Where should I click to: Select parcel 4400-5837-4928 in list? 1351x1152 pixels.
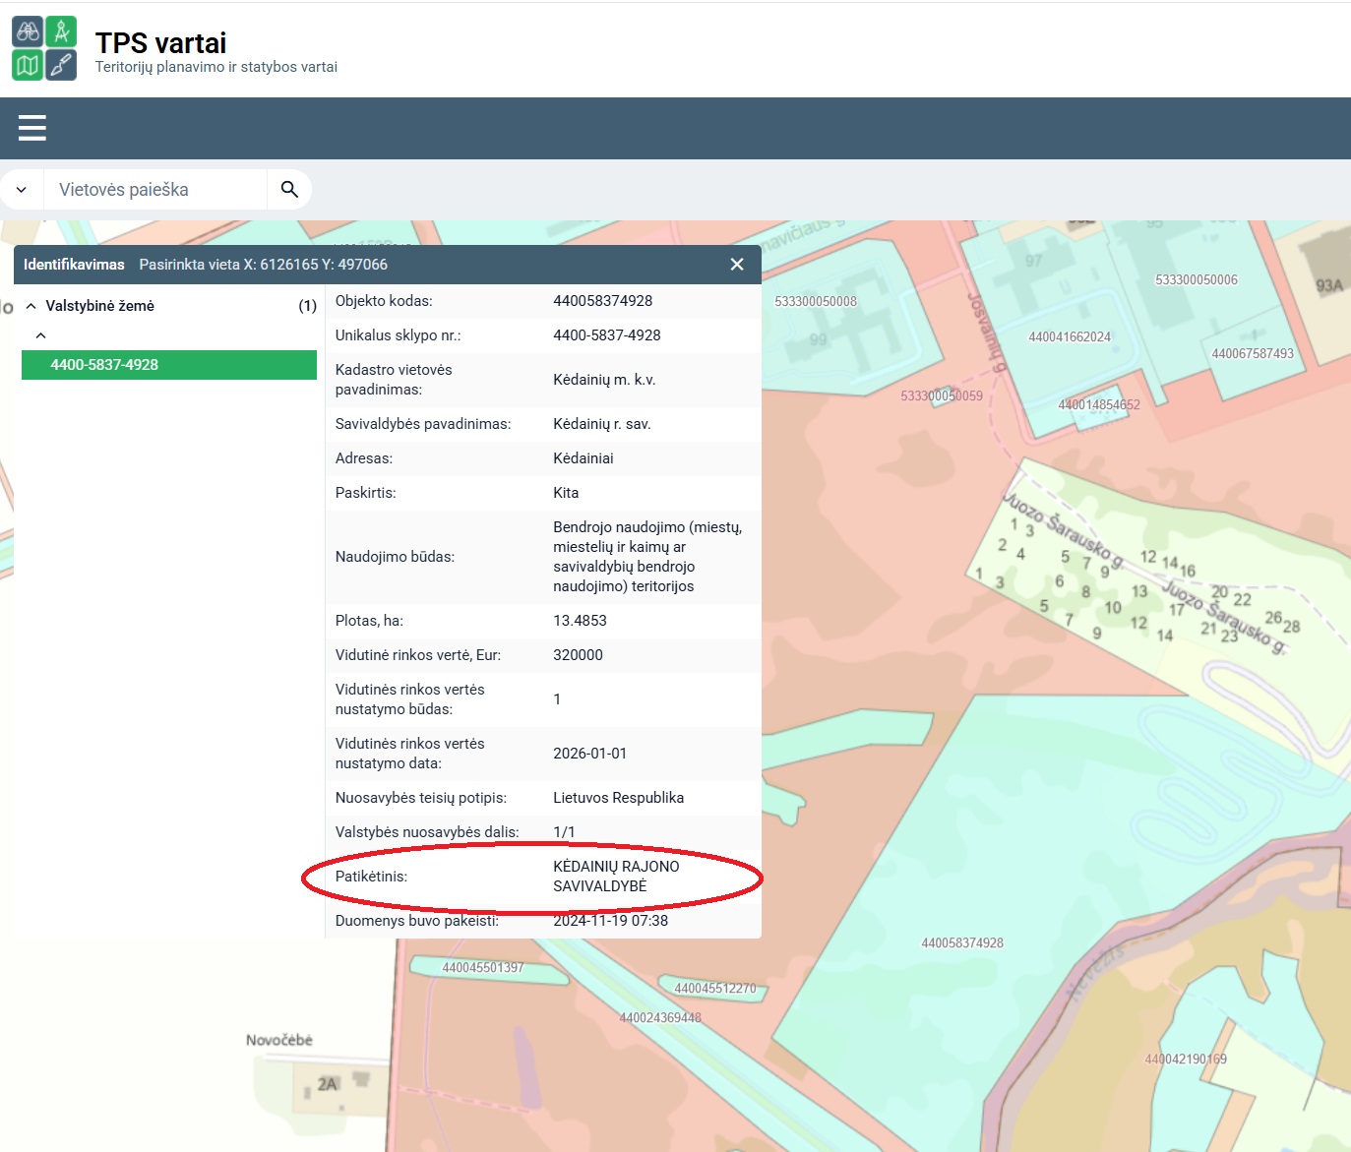(x=169, y=365)
